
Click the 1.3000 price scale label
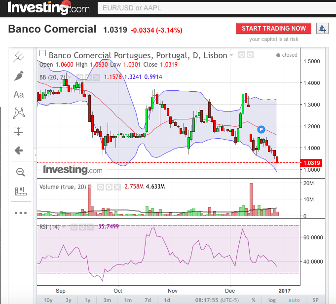[x=311, y=105]
